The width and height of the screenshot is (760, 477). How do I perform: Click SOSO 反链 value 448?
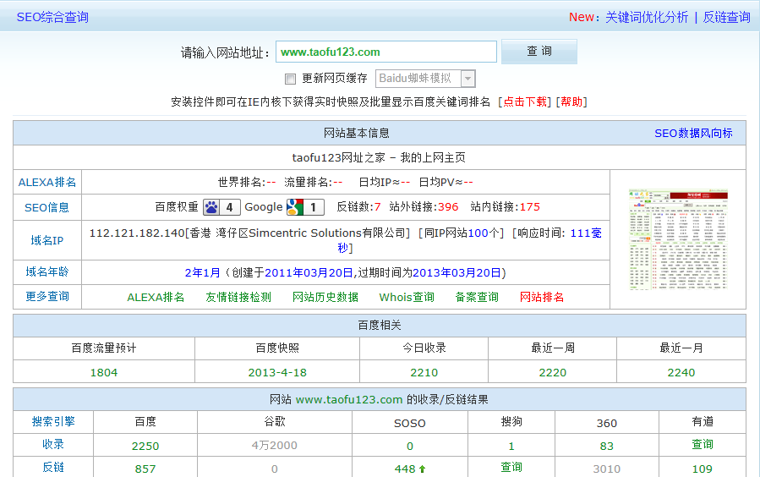click(x=405, y=469)
